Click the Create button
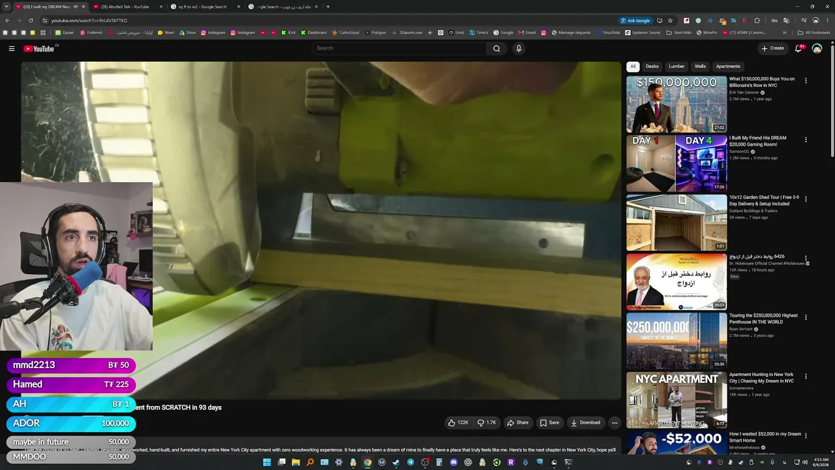Viewport: 835px width, 470px height. [x=772, y=48]
